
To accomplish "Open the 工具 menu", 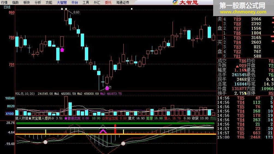I will (86, 2).
